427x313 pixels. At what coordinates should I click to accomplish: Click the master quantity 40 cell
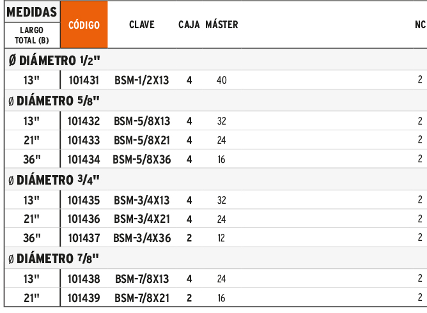tap(222, 80)
